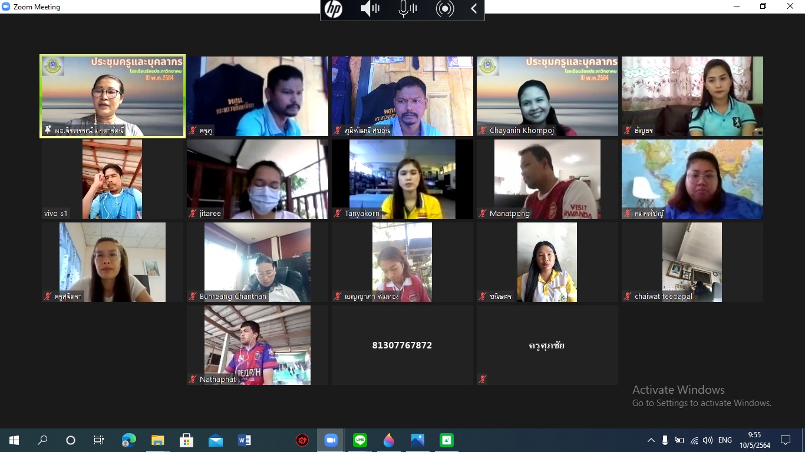Click the HP logo in audio overlay
This screenshot has height=452, width=805.
pos(334,9)
